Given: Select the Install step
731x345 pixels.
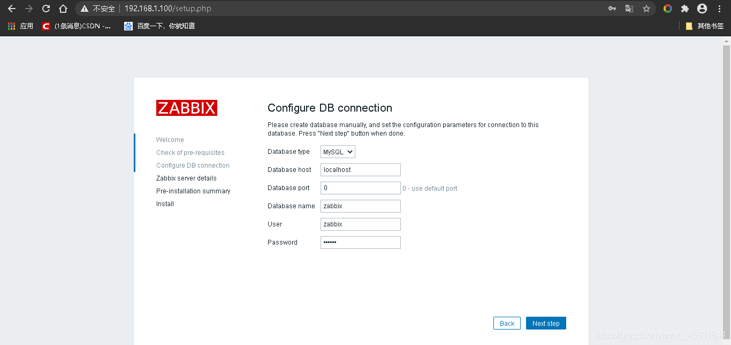Looking at the screenshot, I should tap(165, 204).
